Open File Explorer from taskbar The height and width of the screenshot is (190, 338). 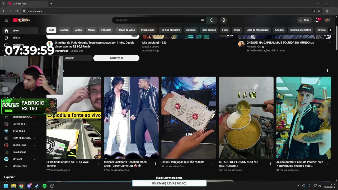pyautogui.click(x=13, y=186)
